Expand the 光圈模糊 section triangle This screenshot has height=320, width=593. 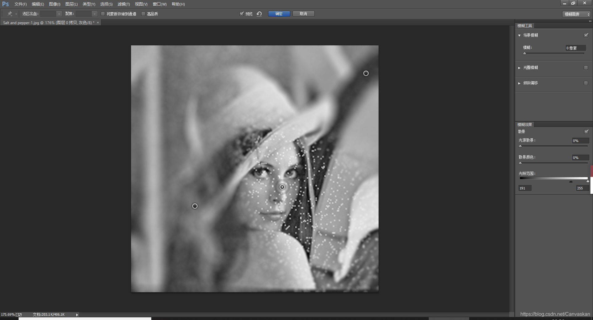click(519, 68)
